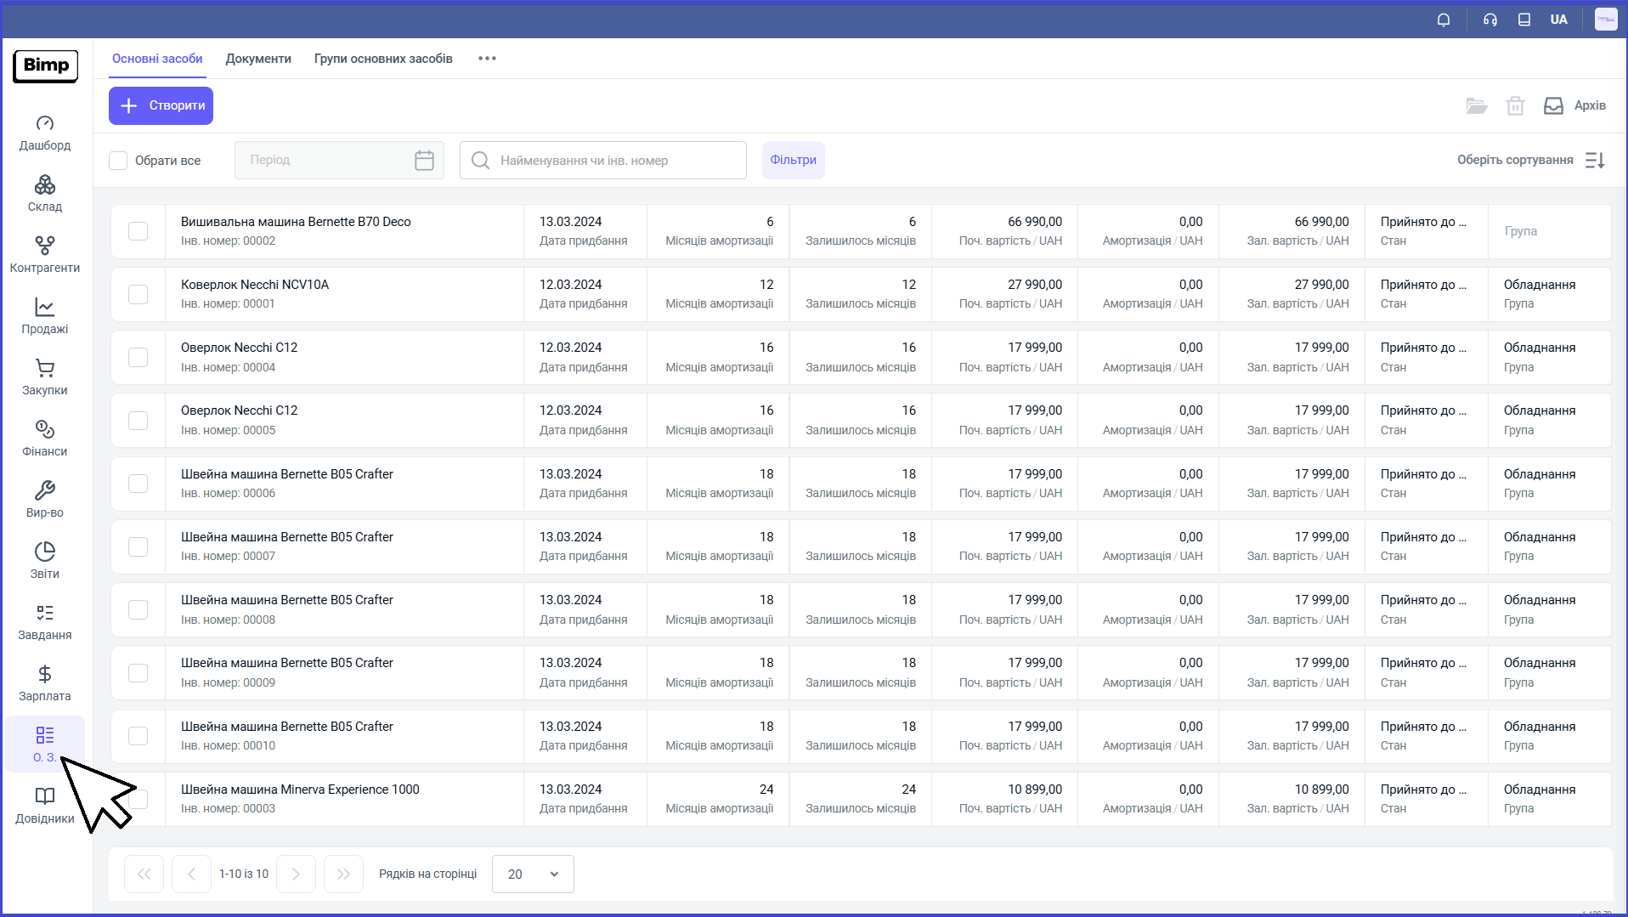Open the Швейна машина Minerva Experience 1000 record

point(300,790)
